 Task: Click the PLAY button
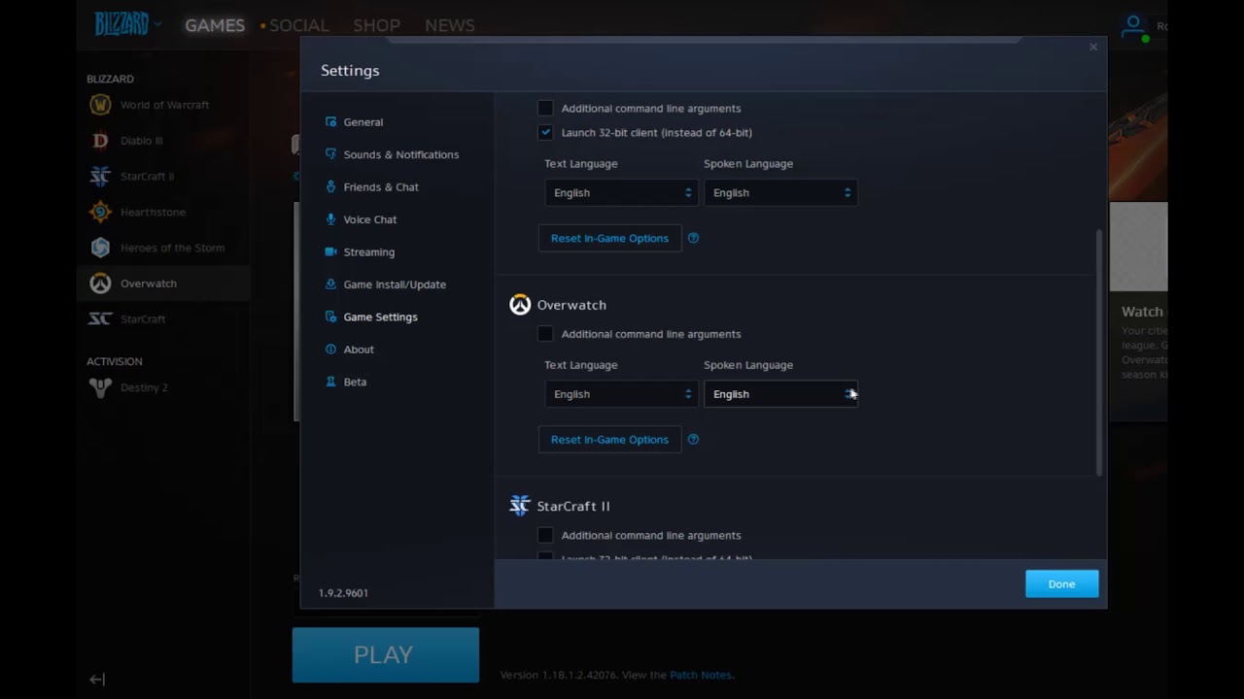coord(385,654)
